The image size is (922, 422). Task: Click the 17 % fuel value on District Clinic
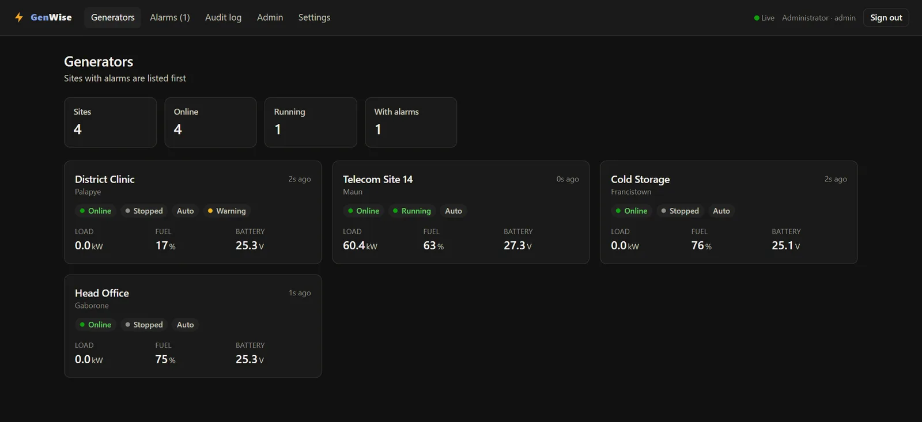(x=165, y=246)
